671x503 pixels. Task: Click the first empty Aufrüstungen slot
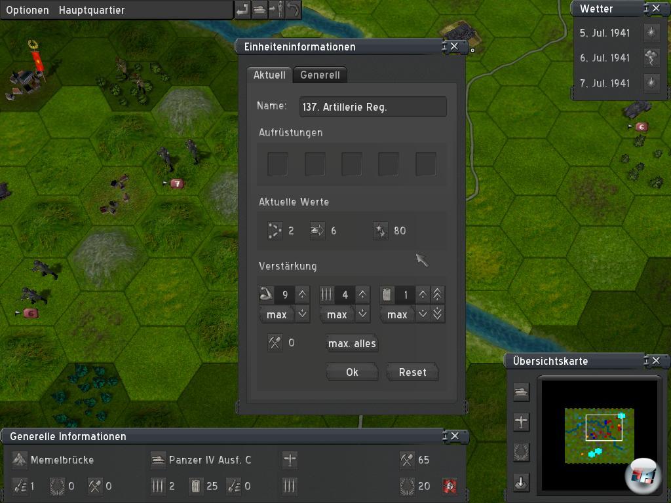(x=278, y=164)
